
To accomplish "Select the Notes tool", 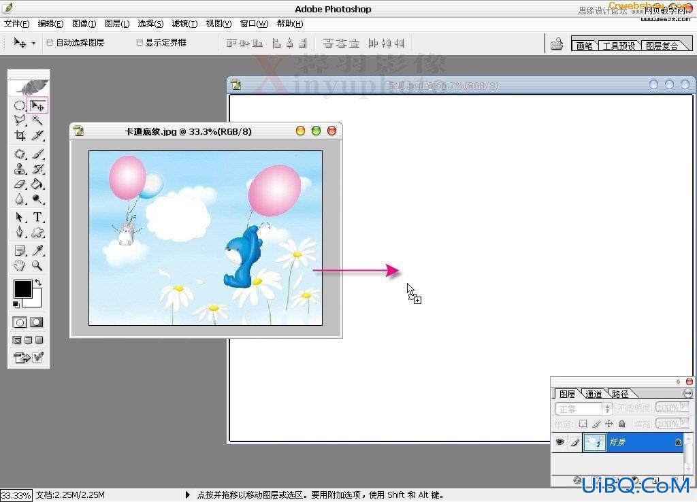I will point(19,250).
